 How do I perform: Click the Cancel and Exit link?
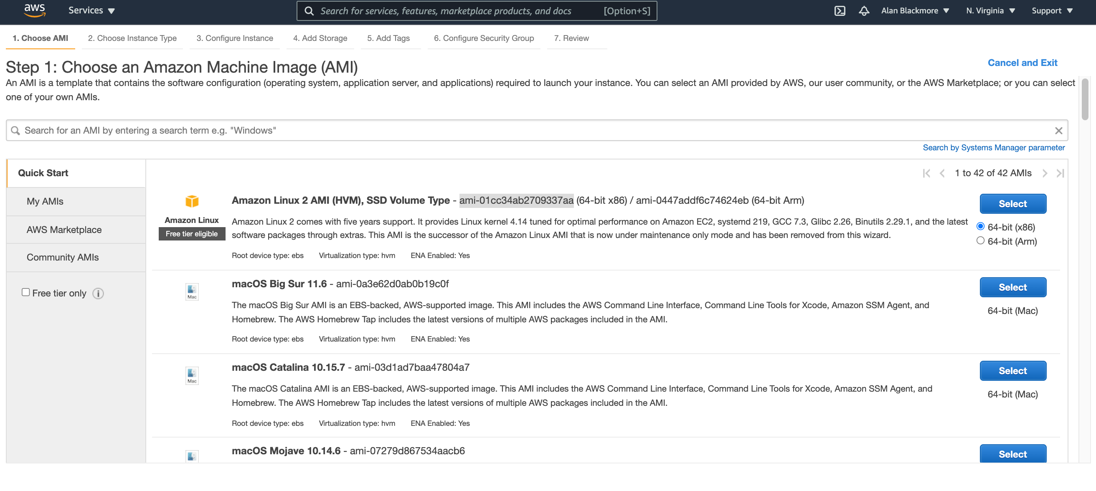point(1022,63)
